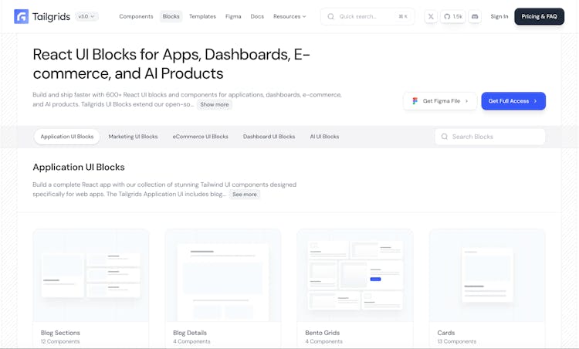Open the GitHub repository star link
The width and height of the screenshot is (579, 349).
(452, 16)
